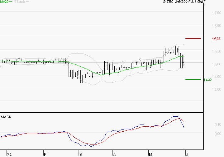224x157 pixels.
Task: Click the green 1432 support value
Action: pyautogui.click(x=208, y=80)
